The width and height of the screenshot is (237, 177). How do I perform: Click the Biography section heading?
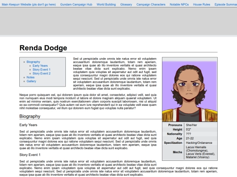click(x=30, y=116)
